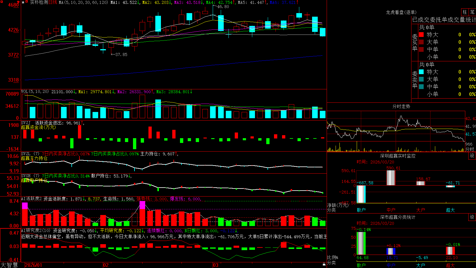Click the -5.49 大户 value in 分类统计

coord(422,258)
